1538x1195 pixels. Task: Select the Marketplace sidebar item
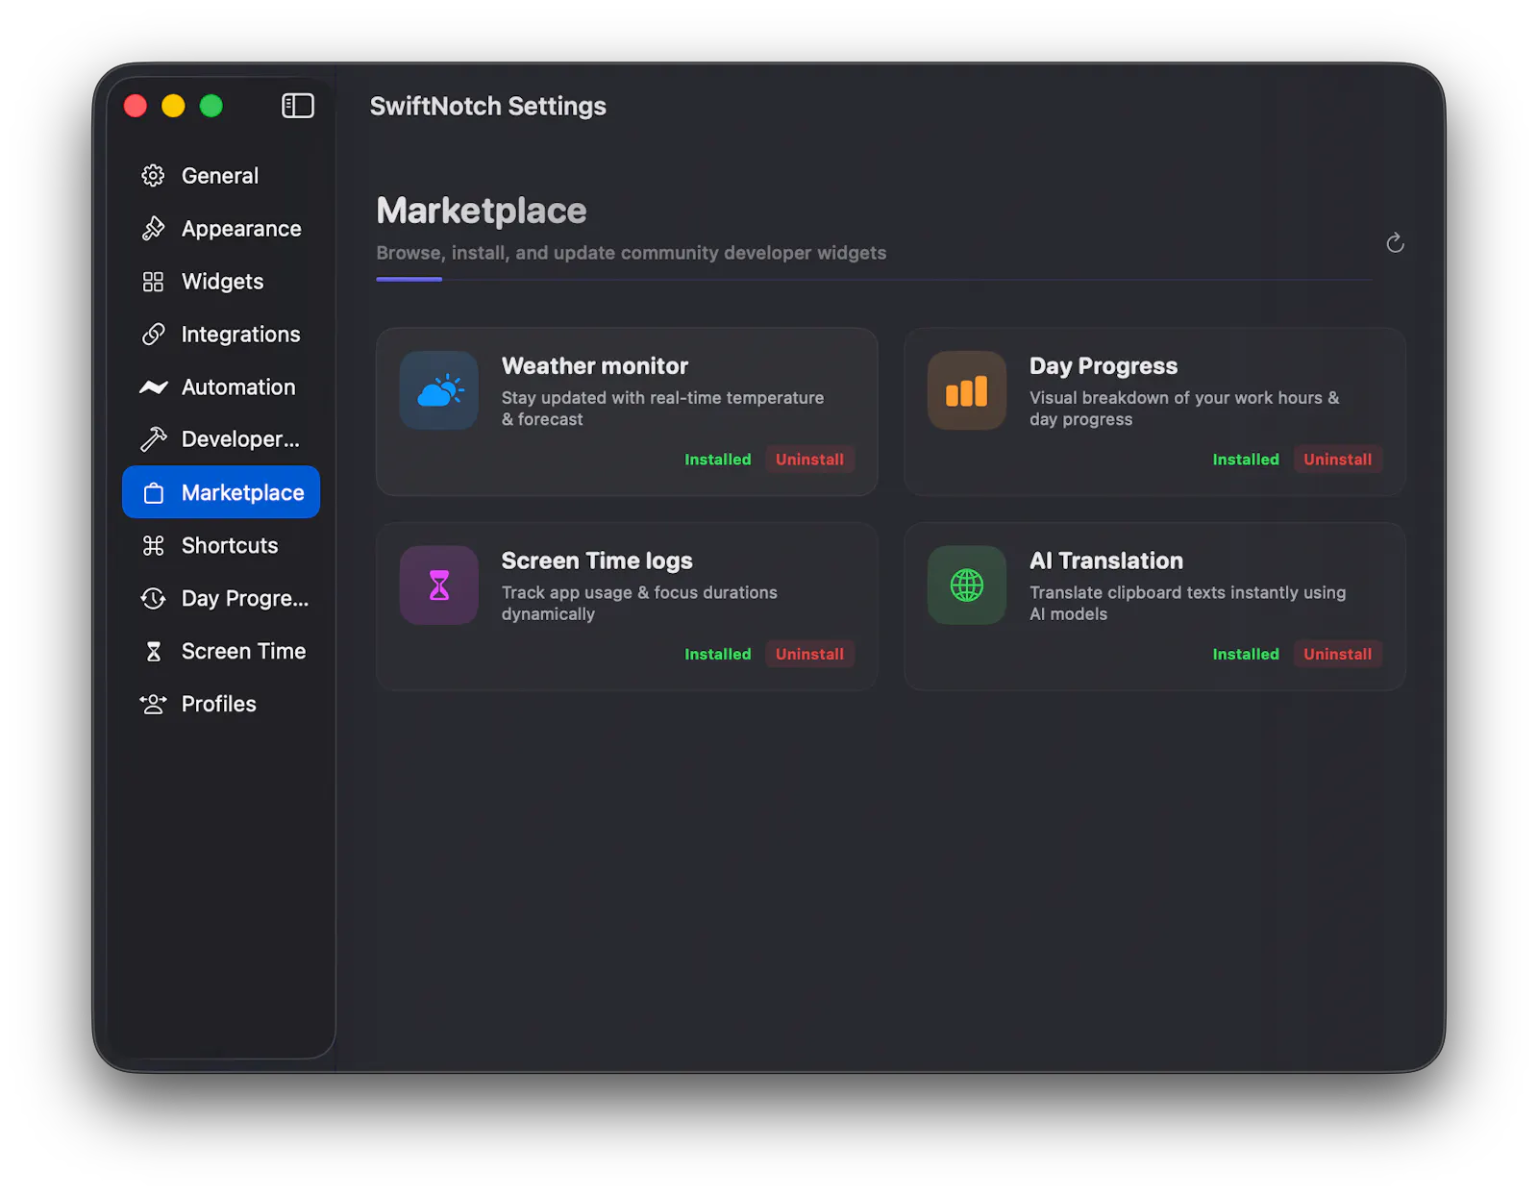point(221,492)
